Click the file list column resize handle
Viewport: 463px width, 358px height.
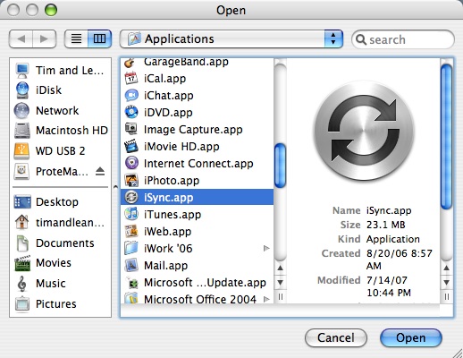tap(280, 297)
